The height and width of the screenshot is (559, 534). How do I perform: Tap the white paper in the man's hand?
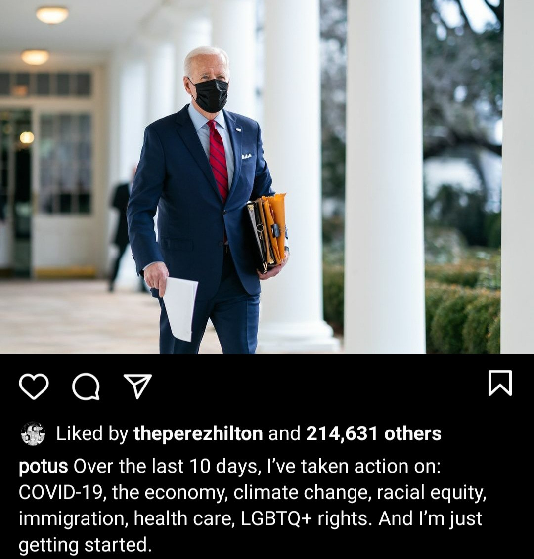click(180, 308)
